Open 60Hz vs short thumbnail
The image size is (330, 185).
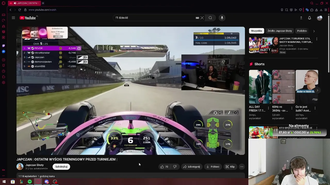pyautogui.click(x=283, y=87)
